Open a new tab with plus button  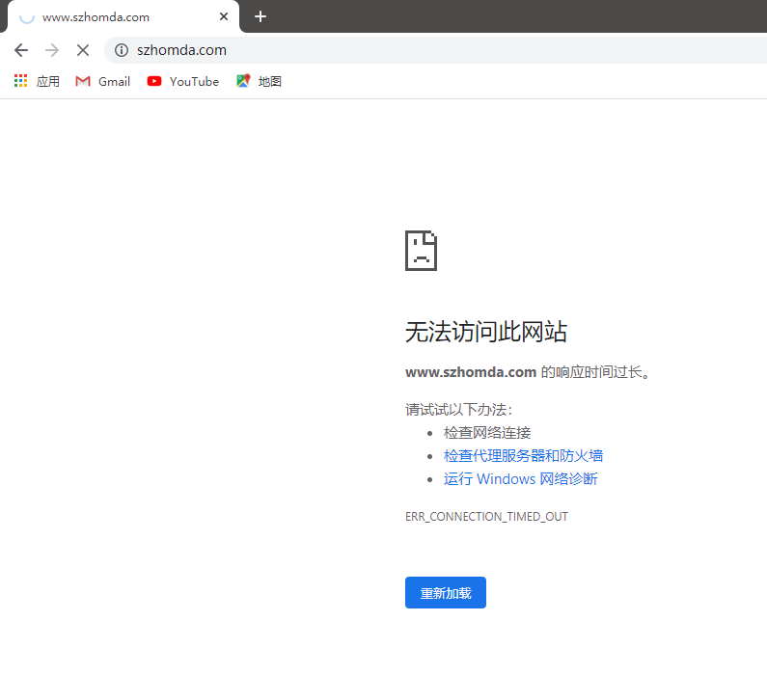coord(260,16)
